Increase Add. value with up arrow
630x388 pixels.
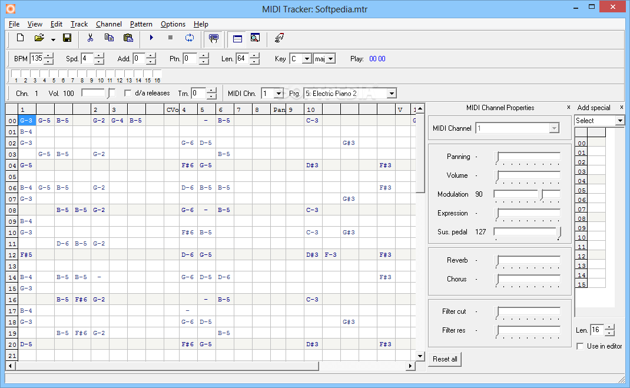point(151,57)
